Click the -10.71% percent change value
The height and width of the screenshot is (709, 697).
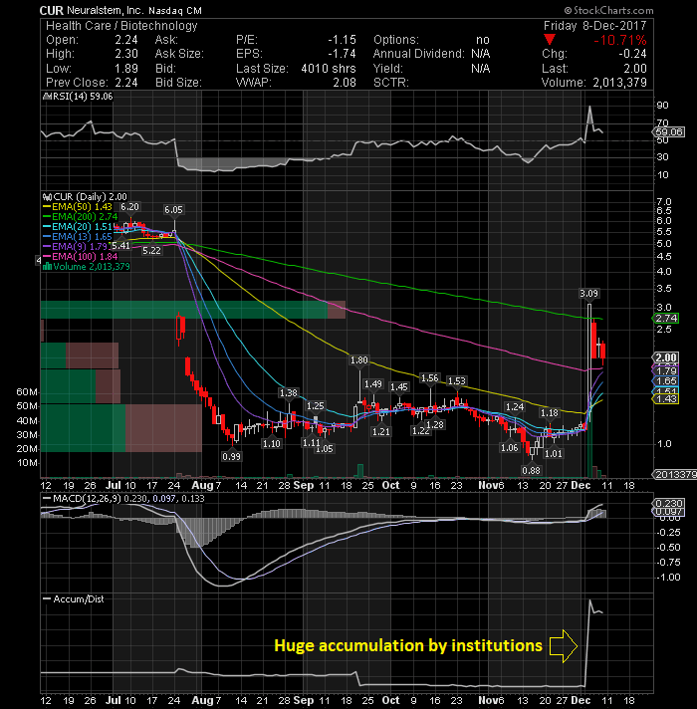(620, 40)
